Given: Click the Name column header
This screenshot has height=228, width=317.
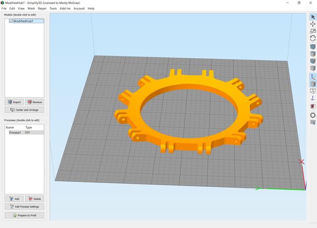Looking at the screenshot, I should tap(10, 127).
